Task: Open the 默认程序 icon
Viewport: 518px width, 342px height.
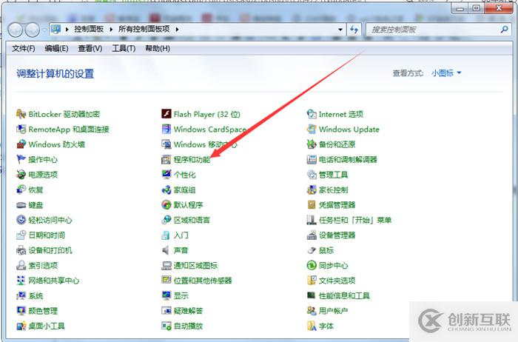Action: point(166,205)
